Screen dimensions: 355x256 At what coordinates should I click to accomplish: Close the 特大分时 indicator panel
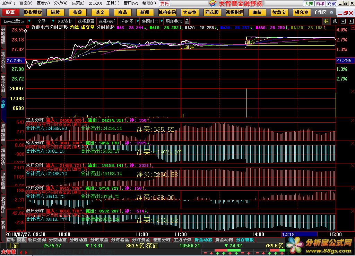[353, 143]
